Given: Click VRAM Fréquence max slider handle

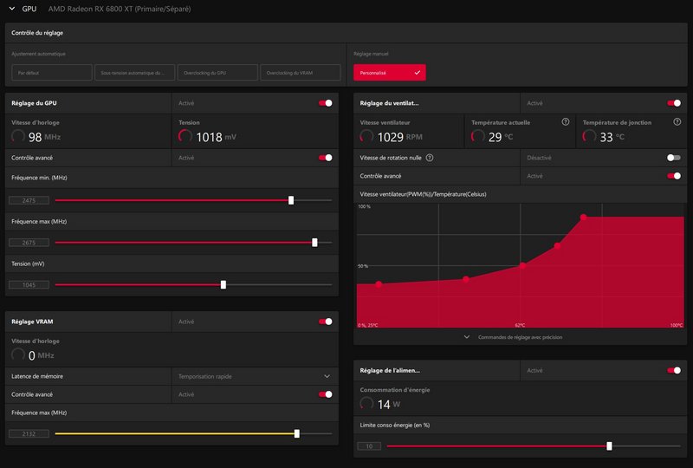Looking at the screenshot, I should pos(297,433).
